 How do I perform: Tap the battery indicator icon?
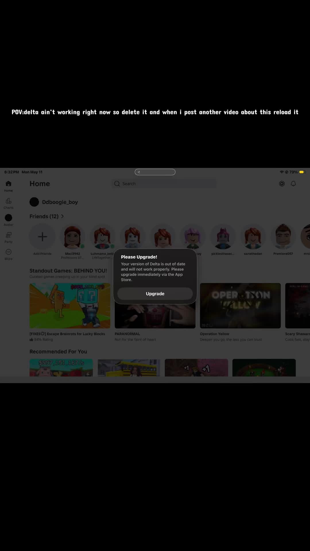coord(302,172)
